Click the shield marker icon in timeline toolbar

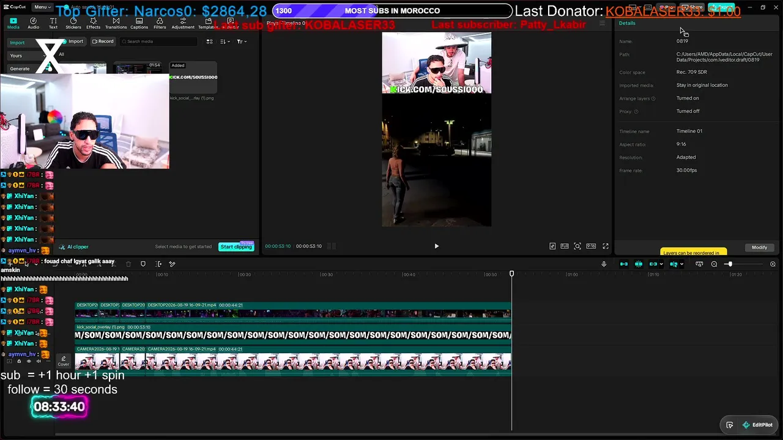(143, 264)
